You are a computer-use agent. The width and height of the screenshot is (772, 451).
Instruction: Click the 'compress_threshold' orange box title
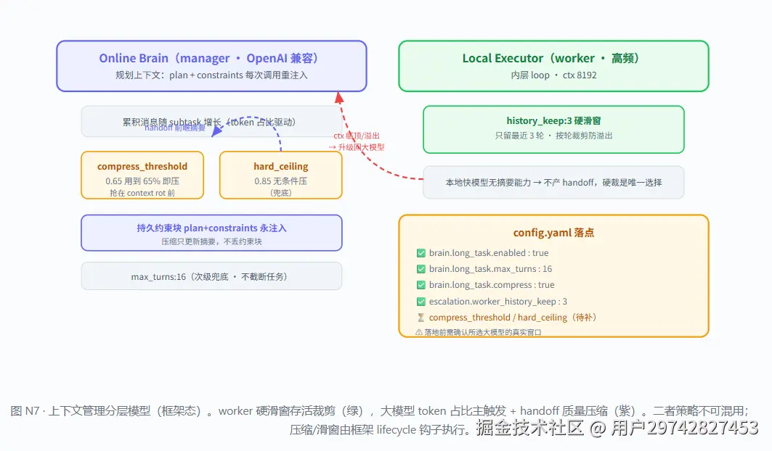click(142, 166)
